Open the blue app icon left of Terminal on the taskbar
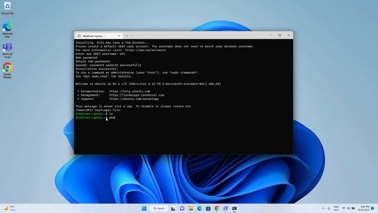378x213 pixels. click(x=226, y=208)
